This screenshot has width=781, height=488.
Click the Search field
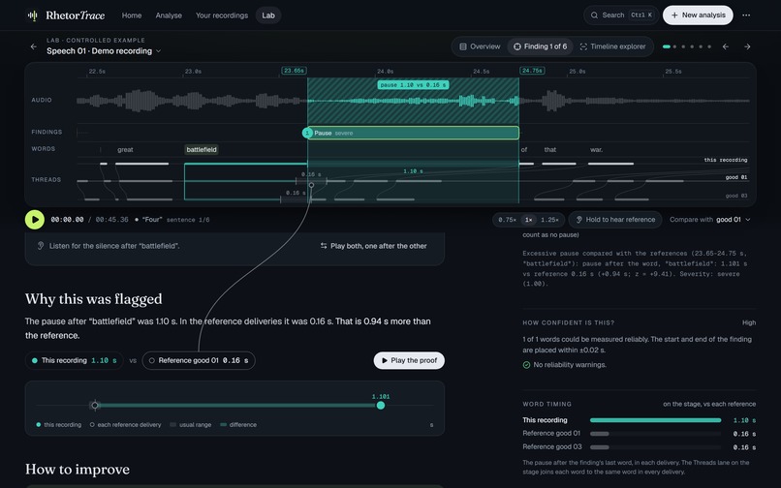621,15
